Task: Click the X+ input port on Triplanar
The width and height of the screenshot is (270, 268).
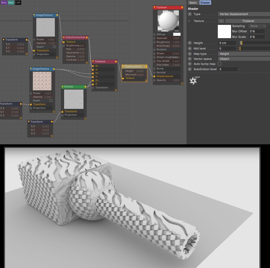Action: (93, 66)
